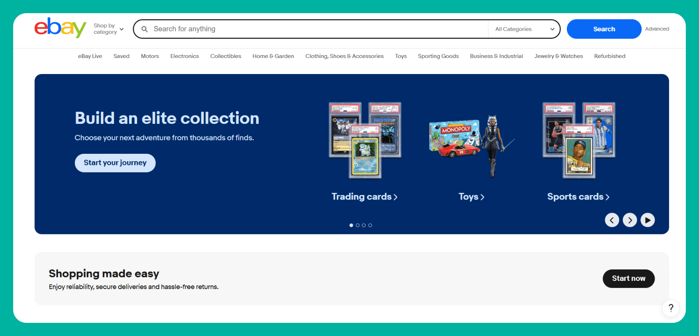The image size is (699, 336).
Task: Select the second carousel dot
Action: [358, 225]
